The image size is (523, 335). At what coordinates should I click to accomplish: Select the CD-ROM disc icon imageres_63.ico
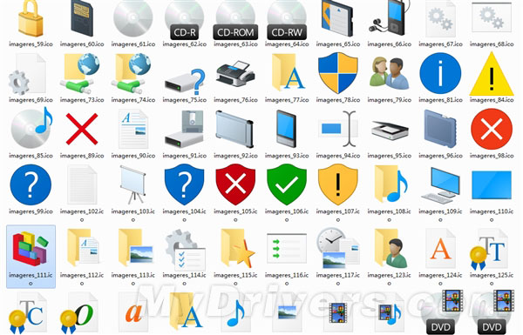[x=235, y=20]
